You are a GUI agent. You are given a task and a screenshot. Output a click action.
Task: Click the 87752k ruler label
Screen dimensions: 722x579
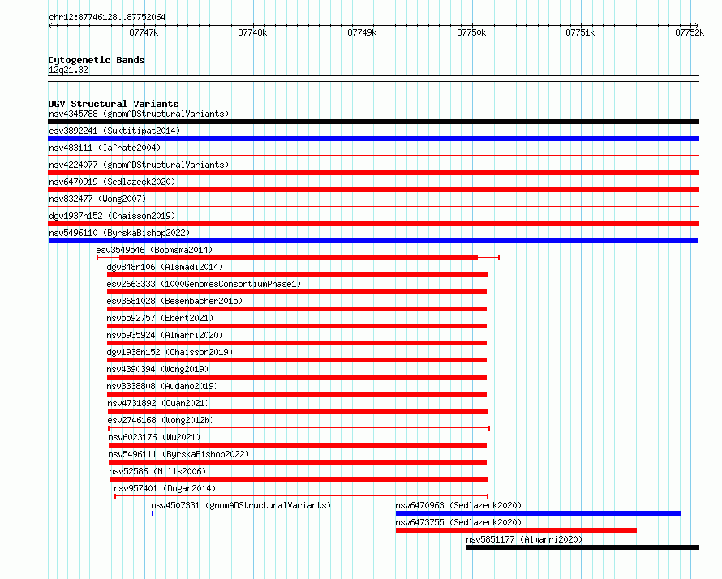690,32
